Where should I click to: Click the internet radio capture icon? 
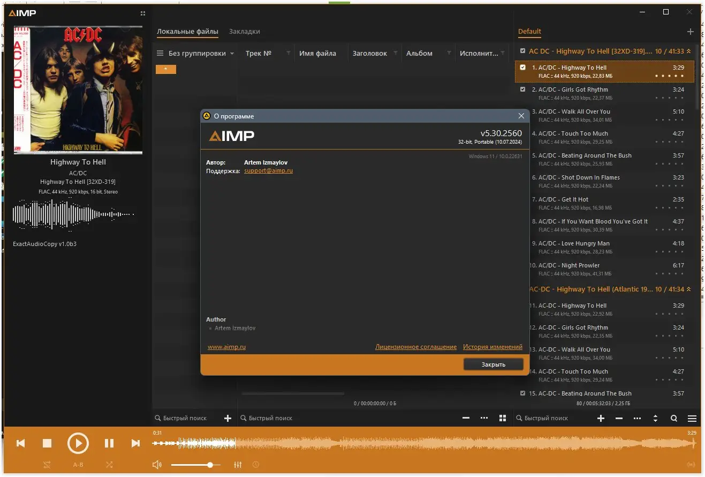point(691,465)
